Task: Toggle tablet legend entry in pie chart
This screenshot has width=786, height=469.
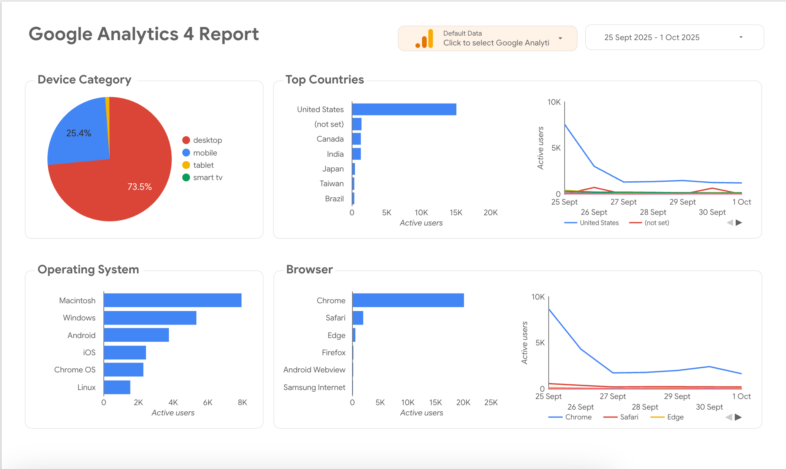Action: tap(203, 165)
